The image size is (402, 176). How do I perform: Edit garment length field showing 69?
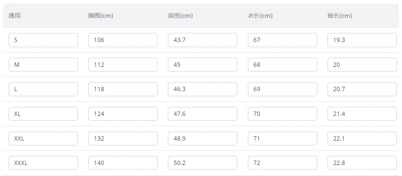283,89
